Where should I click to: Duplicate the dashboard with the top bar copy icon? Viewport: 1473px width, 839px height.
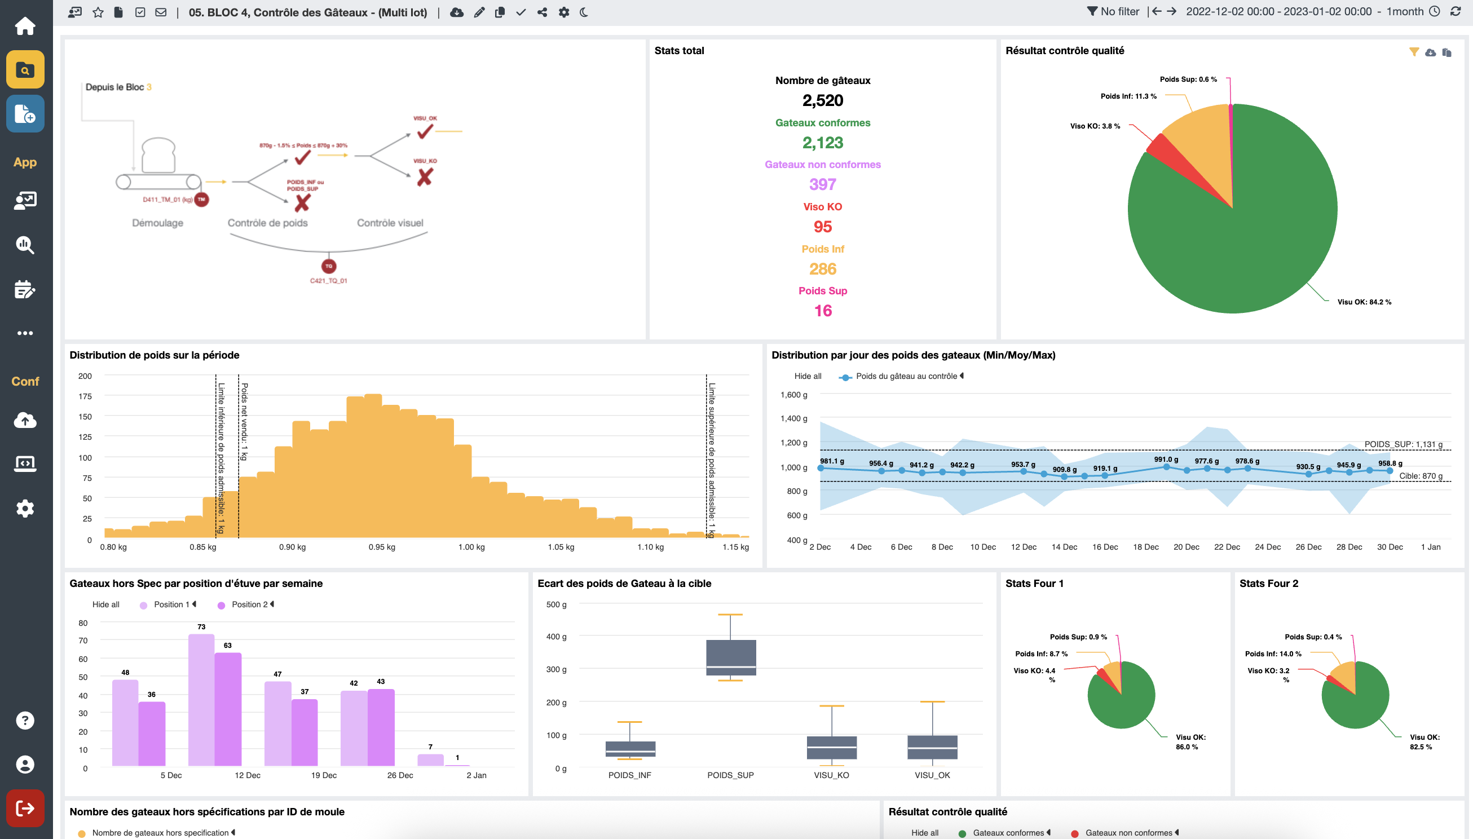[x=500, y=12]
